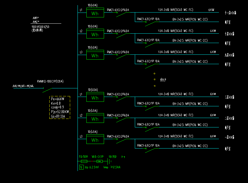
Task: Click the 地下室 label below 十一层HX箱
Action: pyautogui.click(x=227, y=22)
